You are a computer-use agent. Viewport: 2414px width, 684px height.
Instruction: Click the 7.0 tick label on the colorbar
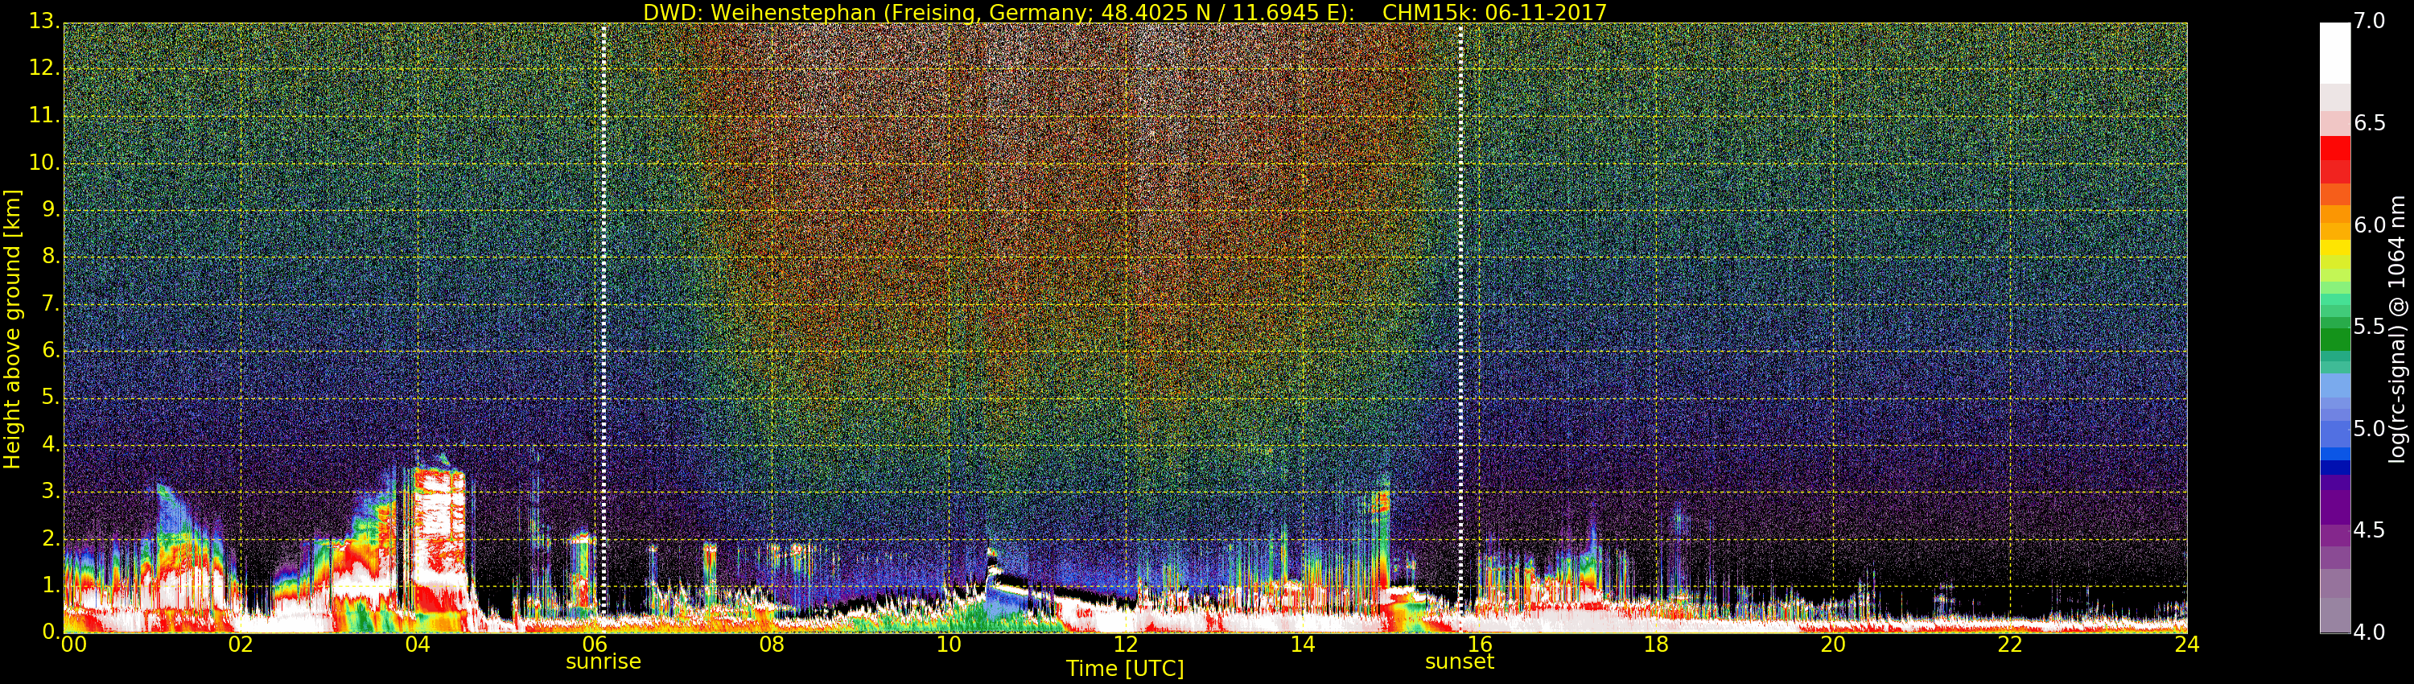(2369, 21)
